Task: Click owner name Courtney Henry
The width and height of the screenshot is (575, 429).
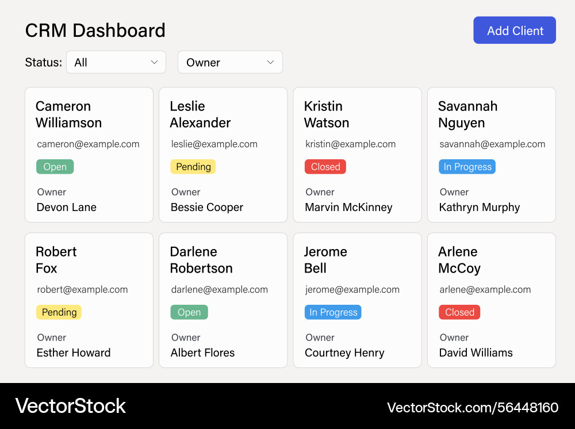Action: pos(344,353)
